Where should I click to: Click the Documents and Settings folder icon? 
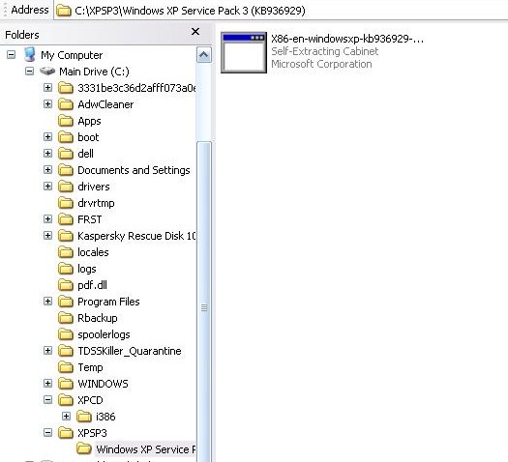pyautogui.click(x=66, y=170)
